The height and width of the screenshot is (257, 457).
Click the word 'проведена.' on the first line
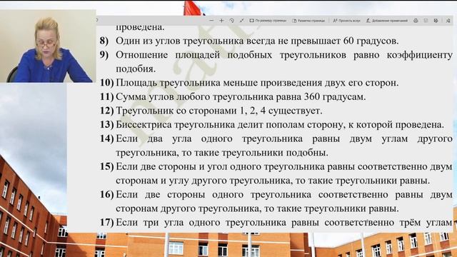click(x=140, y=28)
